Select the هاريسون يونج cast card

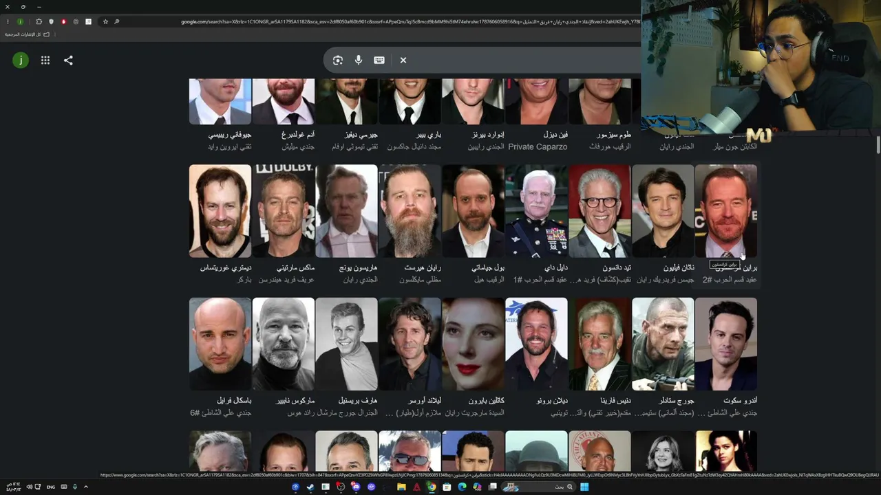(347, 225)
